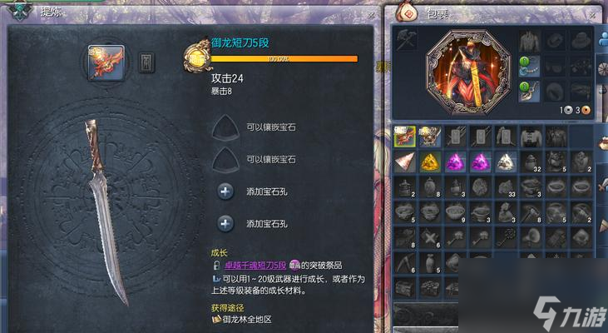Select the white diamond gem in the bag
The height and width of the screenshot is (333, 608).
pyautogui.click(x=506, y=162)
